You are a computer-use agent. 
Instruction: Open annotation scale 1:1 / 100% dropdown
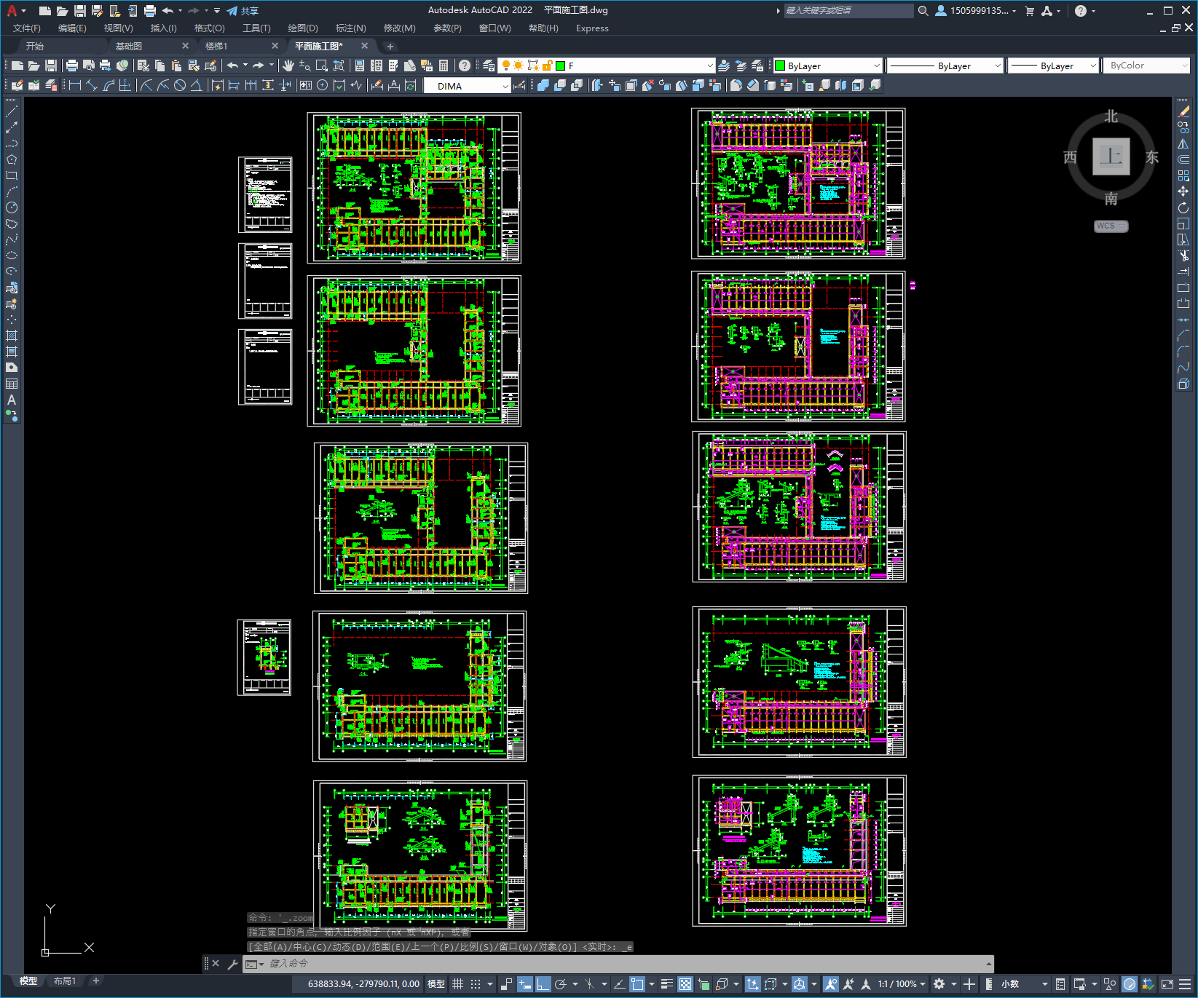[x=902, y=984]
